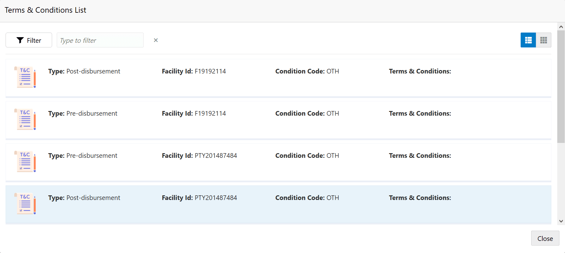Viewport: 565px width, 253px height.
Task: Click the Filter button
Action: coord(29,40)
